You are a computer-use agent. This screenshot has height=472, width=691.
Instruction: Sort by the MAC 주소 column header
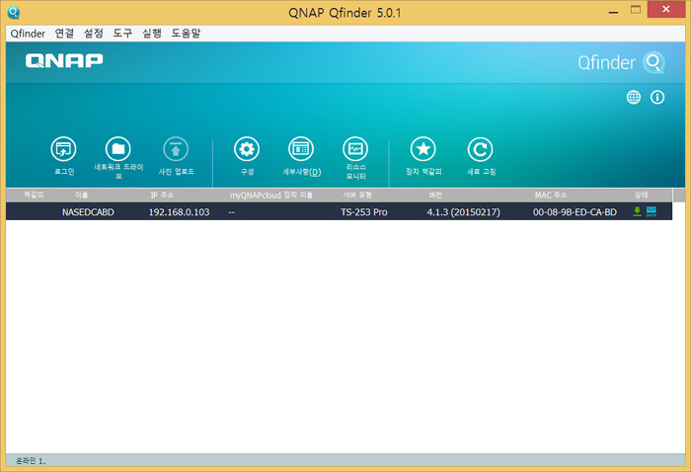(x=550, y=196)
